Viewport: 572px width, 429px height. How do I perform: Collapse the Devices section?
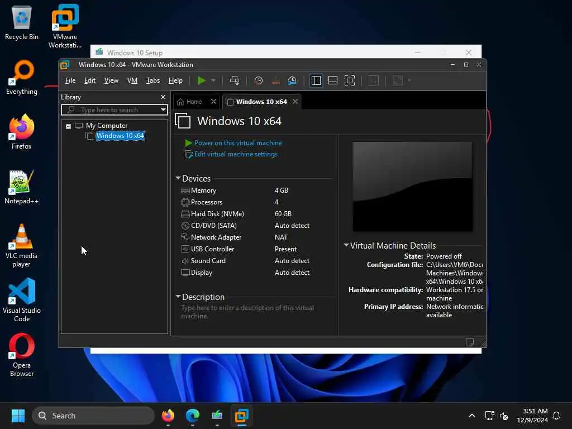click(178, 178)
